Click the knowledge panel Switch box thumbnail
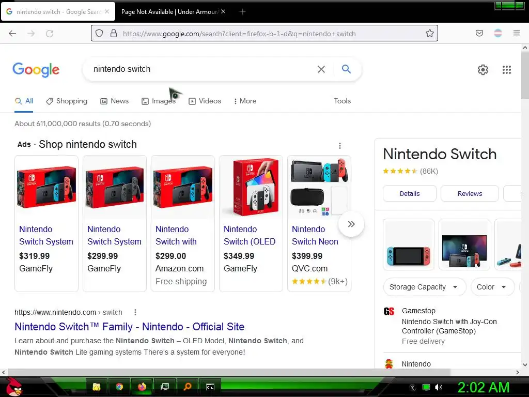 pos(464,245)
